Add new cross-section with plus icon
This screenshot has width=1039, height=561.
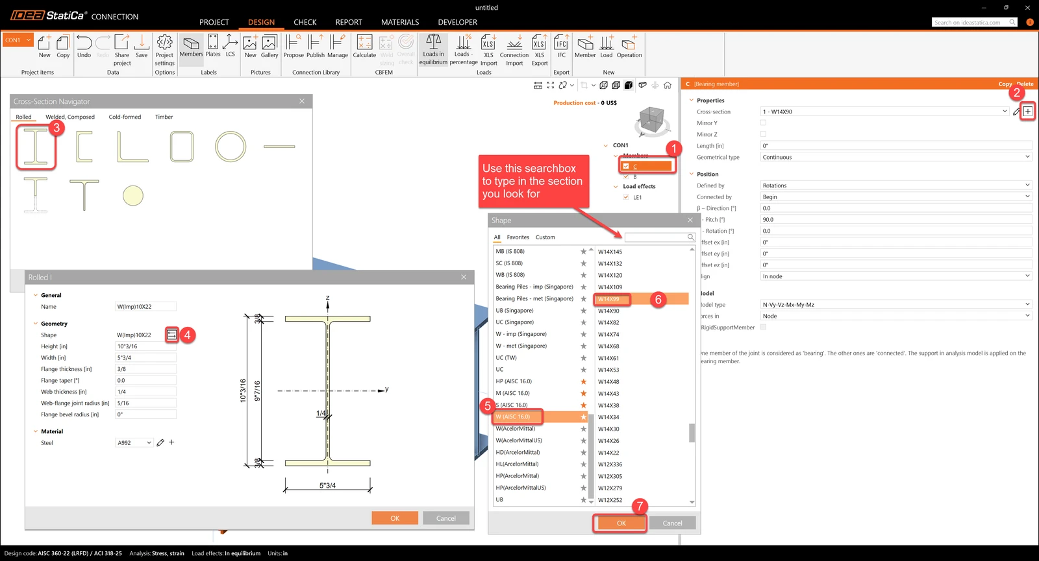pos(1027,112)
